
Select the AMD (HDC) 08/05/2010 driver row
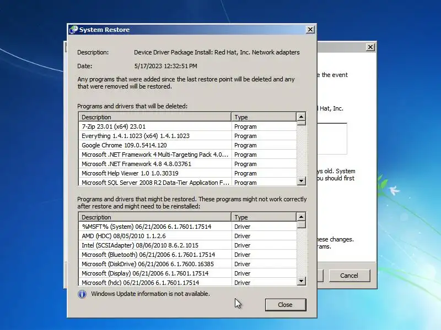[x=188, y=236]
